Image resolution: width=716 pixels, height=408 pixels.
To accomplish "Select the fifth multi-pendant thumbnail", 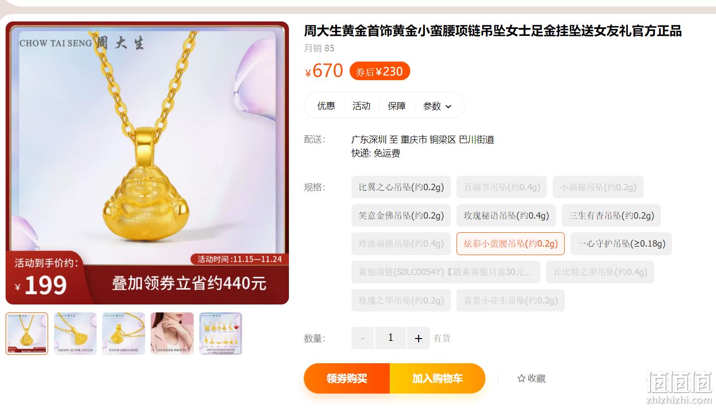I will [x=221, y=333].
